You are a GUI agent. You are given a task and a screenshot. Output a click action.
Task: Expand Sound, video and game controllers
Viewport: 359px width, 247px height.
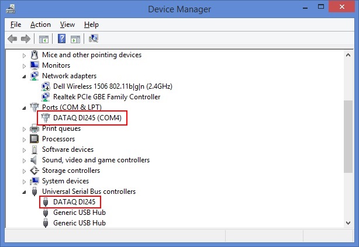[x=24, y=161]
